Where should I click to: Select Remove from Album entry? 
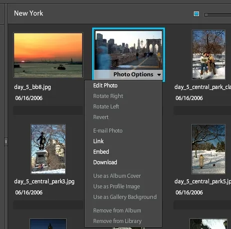pyautogui.click(x=117, y=210)
